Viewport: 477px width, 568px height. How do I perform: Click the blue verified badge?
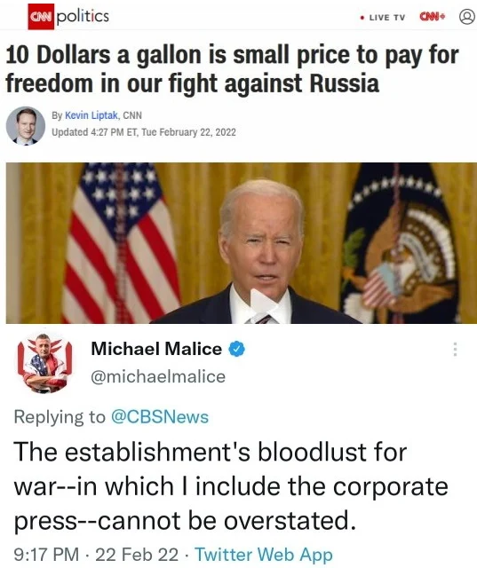236,349
